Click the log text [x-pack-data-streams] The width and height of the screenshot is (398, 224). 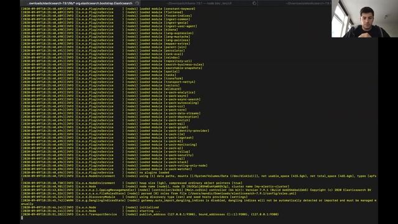tap(182, 113)
